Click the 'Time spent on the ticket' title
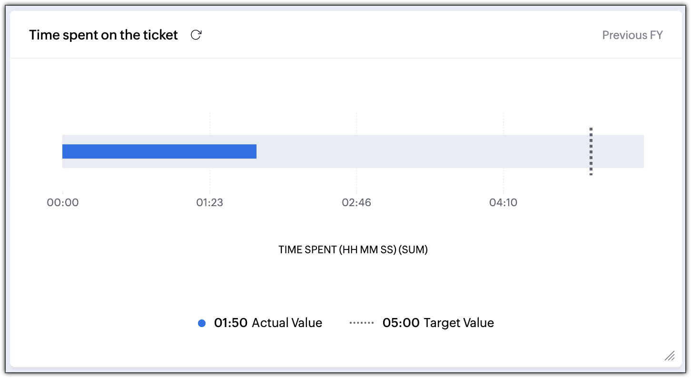The height and width of the screenshot is (378, 691). (x=103, y=35)
